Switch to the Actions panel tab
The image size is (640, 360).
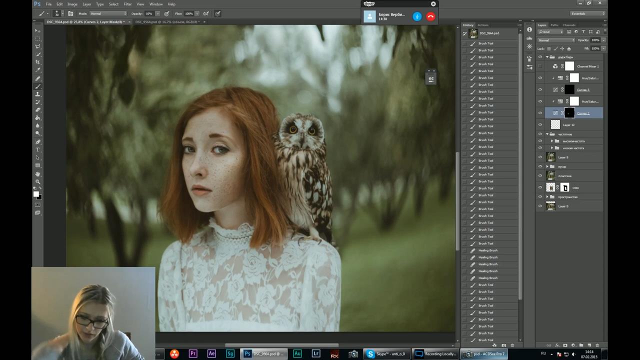[483, 25]
